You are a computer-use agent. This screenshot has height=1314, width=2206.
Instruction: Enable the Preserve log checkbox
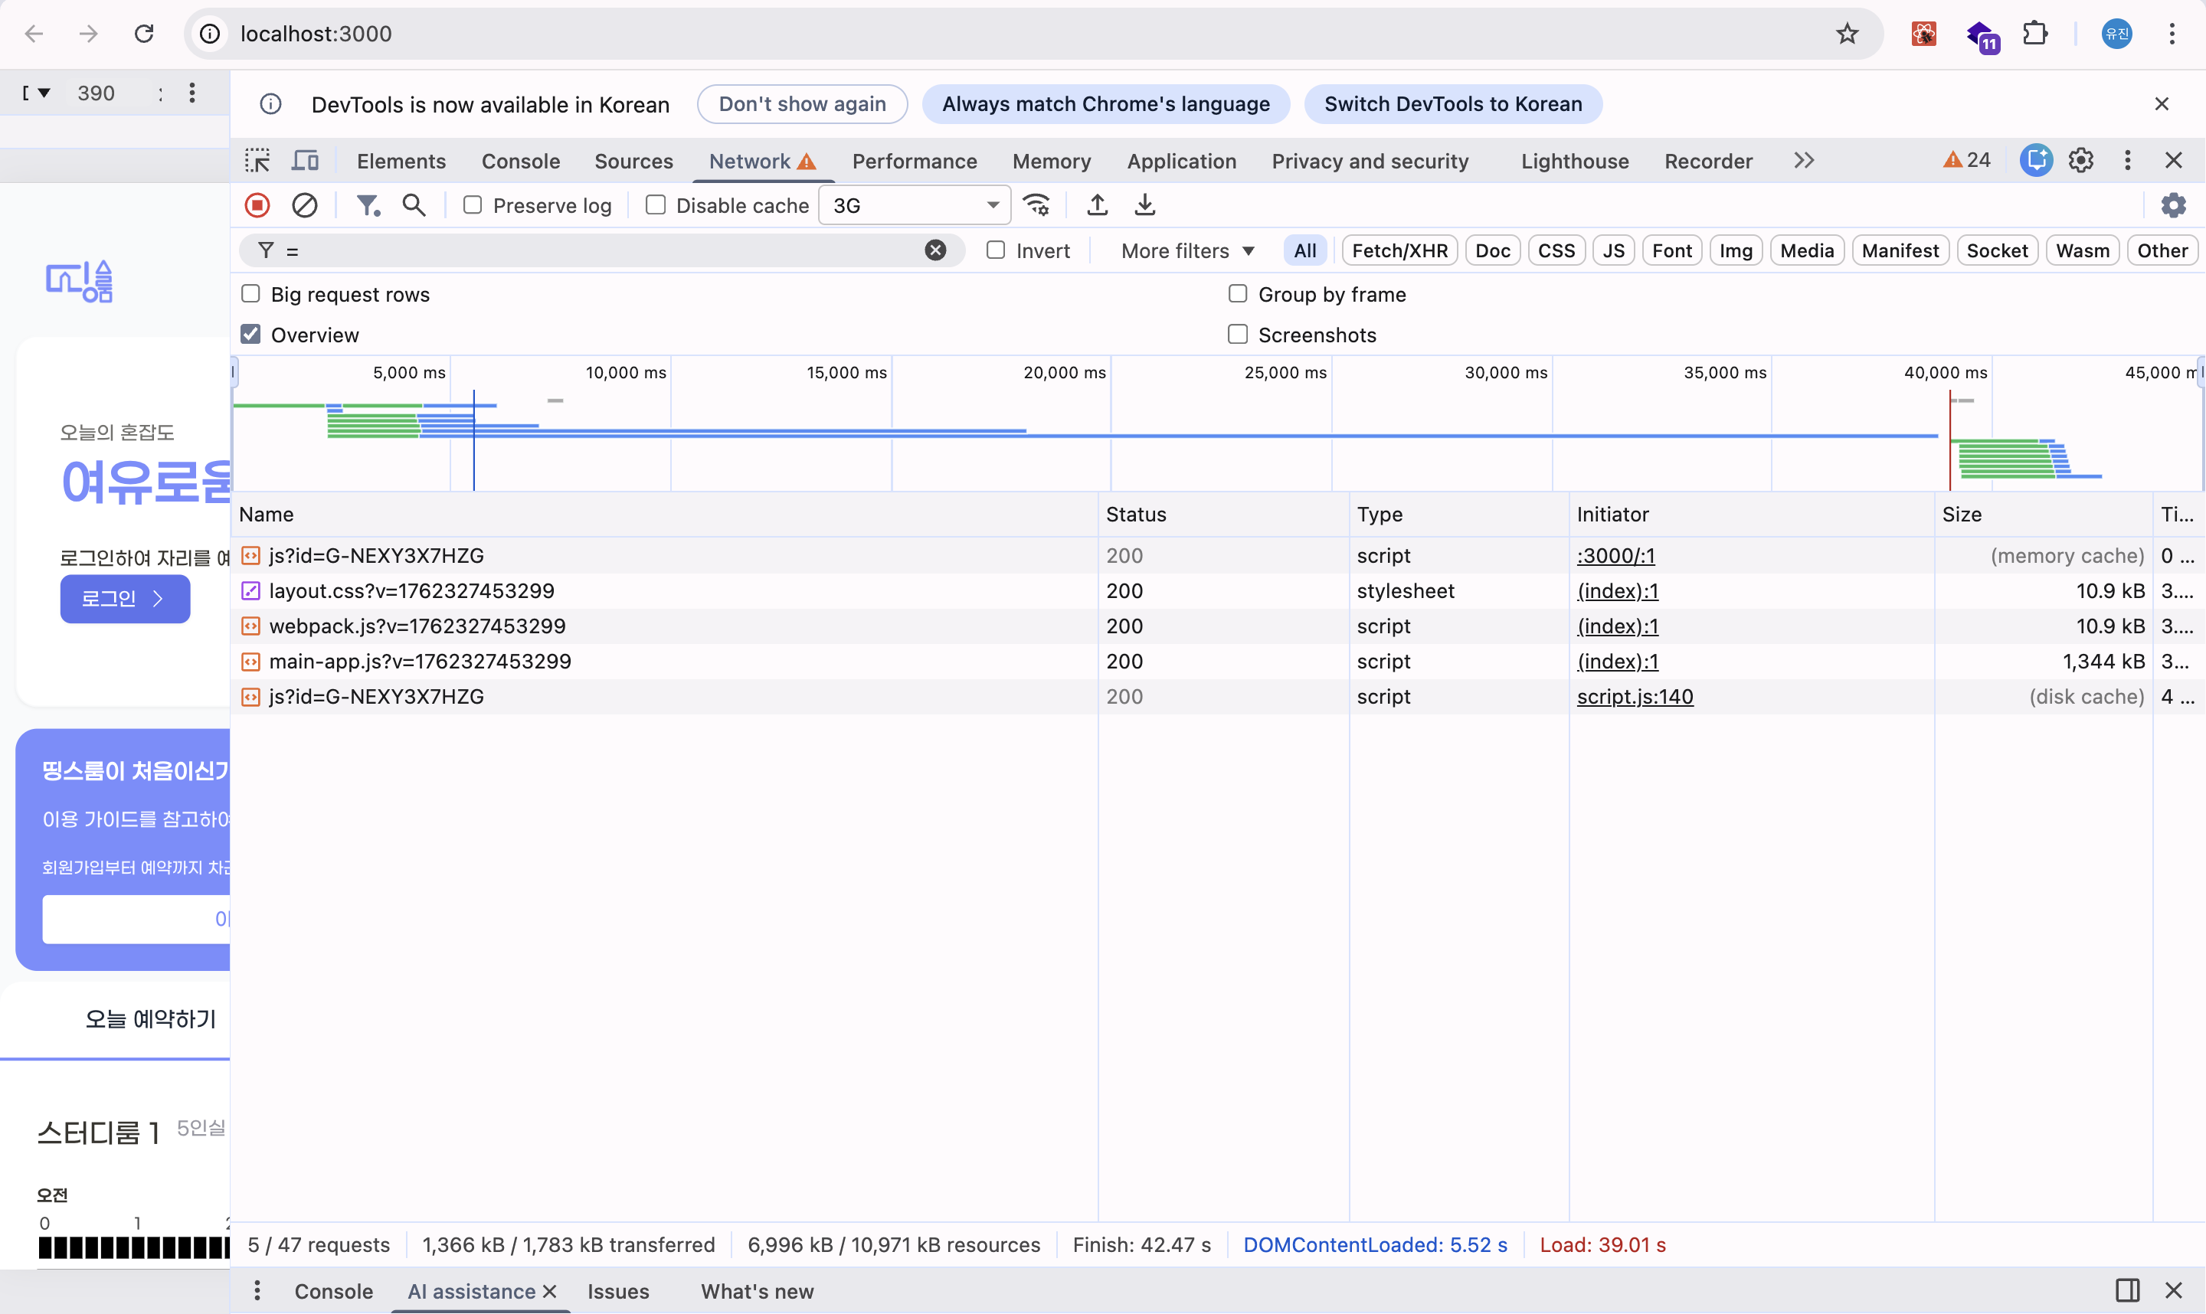click(x=473, y=205)
